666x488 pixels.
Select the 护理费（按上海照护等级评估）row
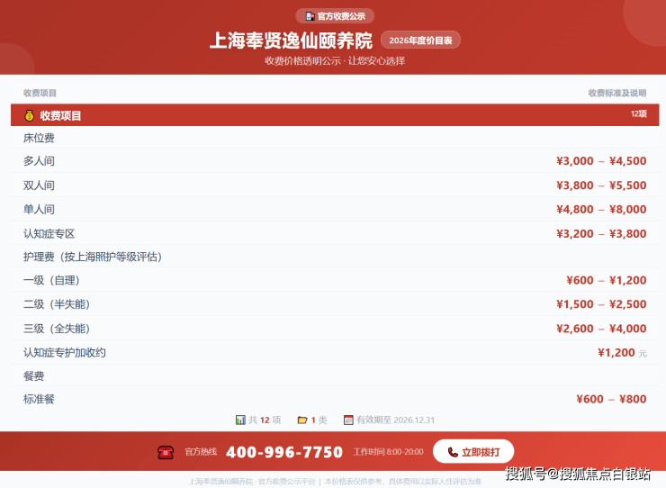point(335,257)
